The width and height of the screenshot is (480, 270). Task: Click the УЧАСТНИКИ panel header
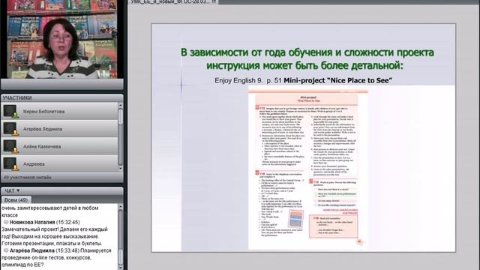point(62,98)
